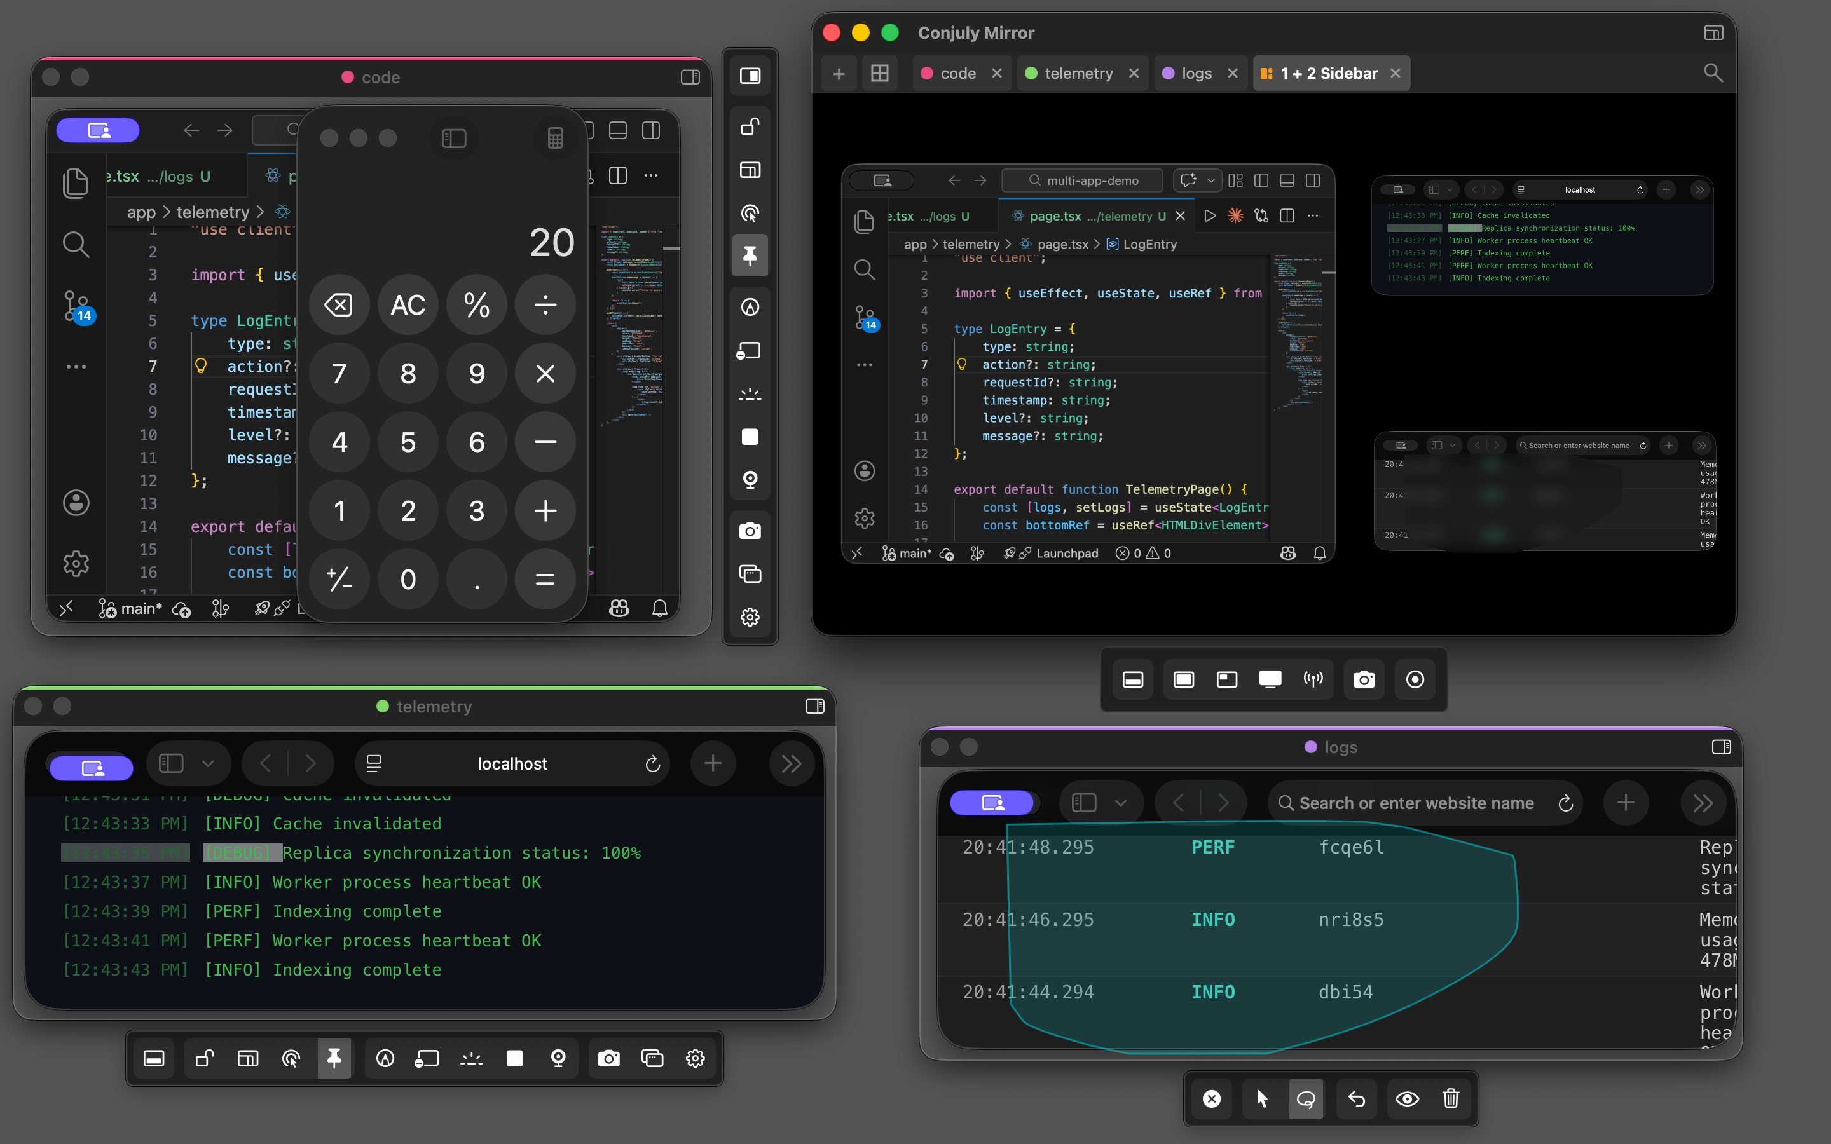Select the lasso drawing tool in annotation bar

point(1306,1099)
